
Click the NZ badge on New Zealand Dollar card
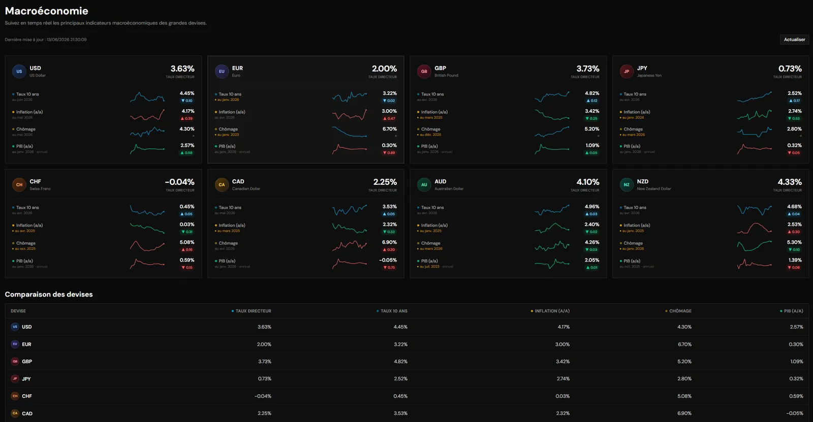(x=627, y=185)
